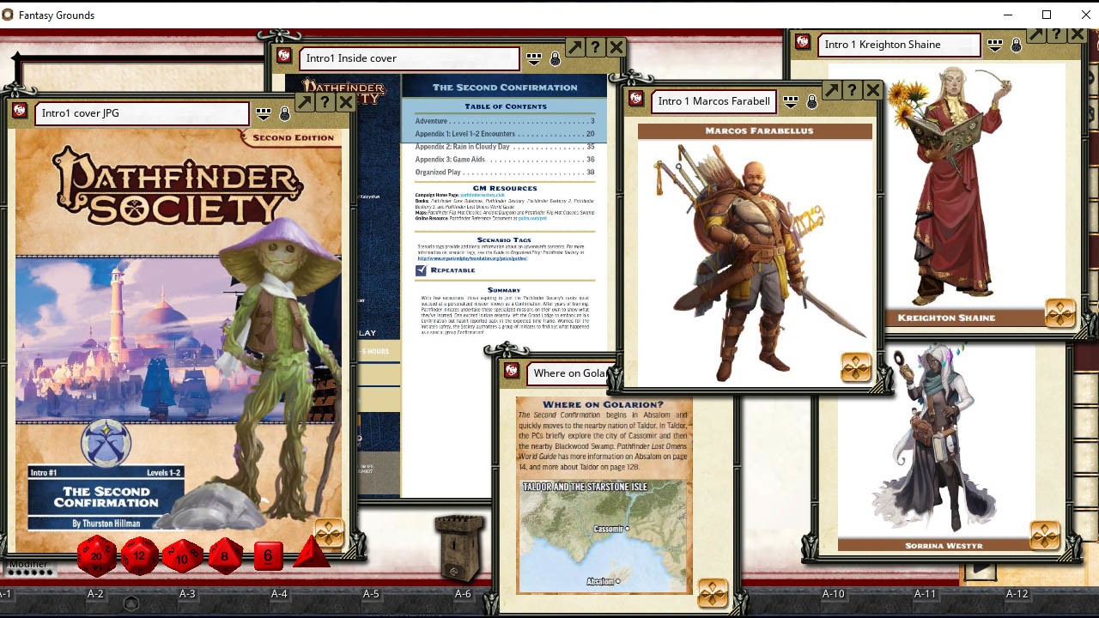The width and height of the screenshot is (1099, 618).
Task: Open the share dropdown on the Kreighton Shaine window
Action: pos(995,45)
